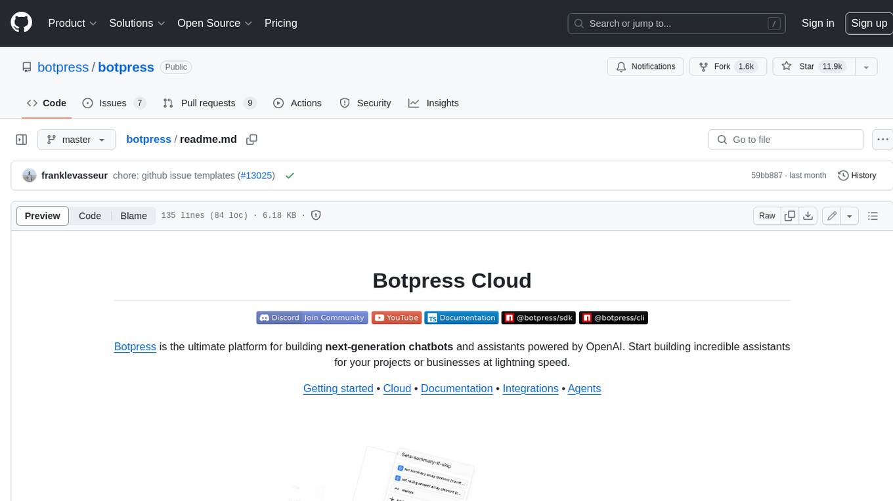Switch to the Blame view
This screenshot has width=893, height=501.
click(133, 216)
